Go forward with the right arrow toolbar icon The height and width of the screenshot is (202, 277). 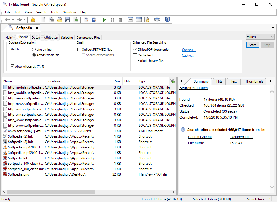coord(19,20)
